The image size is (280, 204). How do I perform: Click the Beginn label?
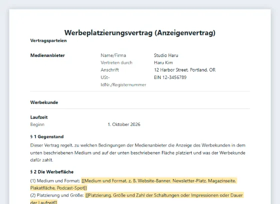point(37,124)
